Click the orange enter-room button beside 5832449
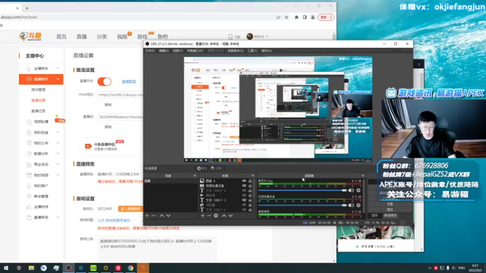The height and width of the screenshot is (273, 486). pyautogui.click(x=131, y=209)
